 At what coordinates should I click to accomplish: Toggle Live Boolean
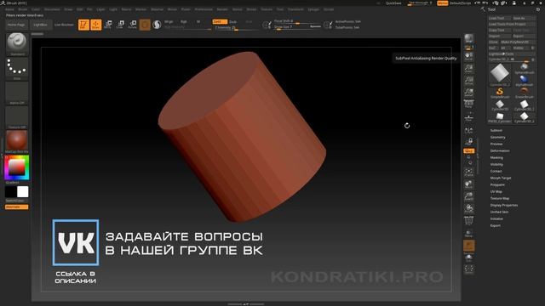click(x=64, y=25)
